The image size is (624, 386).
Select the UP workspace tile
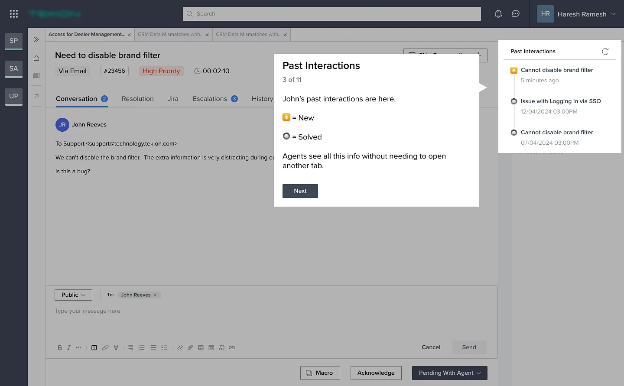[x=14, y=96]
